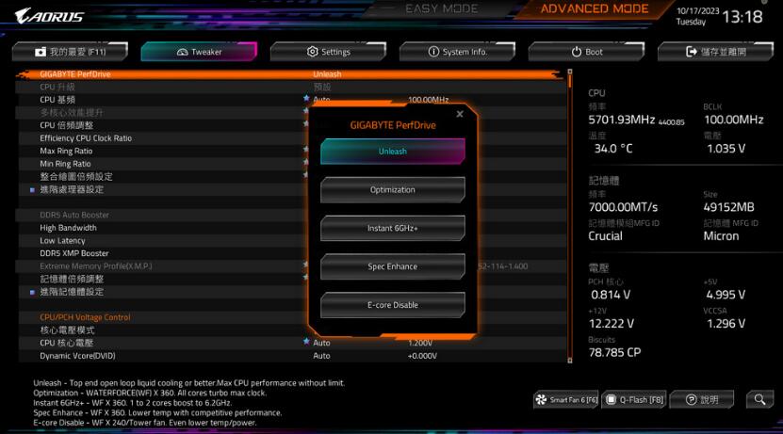Expand 進階記憶體設定 submenu
The height and width of the screenshot is (434, 783).
click(x=72, y=292)
